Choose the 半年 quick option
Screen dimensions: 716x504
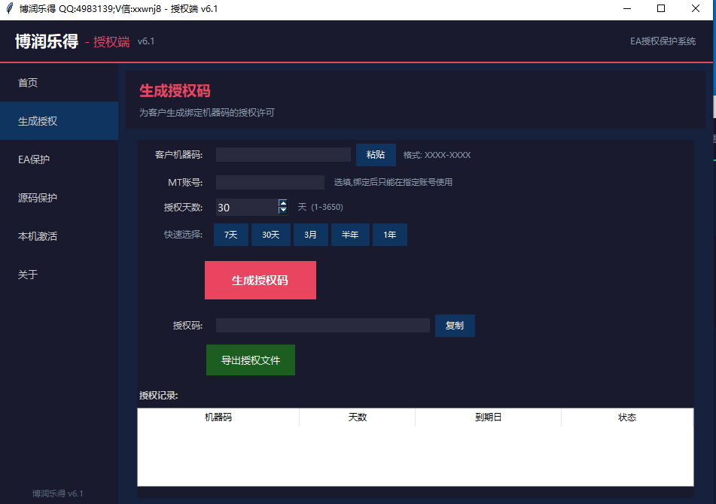pos(350,235)
